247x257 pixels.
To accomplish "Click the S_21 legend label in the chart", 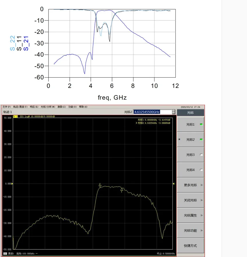I will click(x=26, y=43).
